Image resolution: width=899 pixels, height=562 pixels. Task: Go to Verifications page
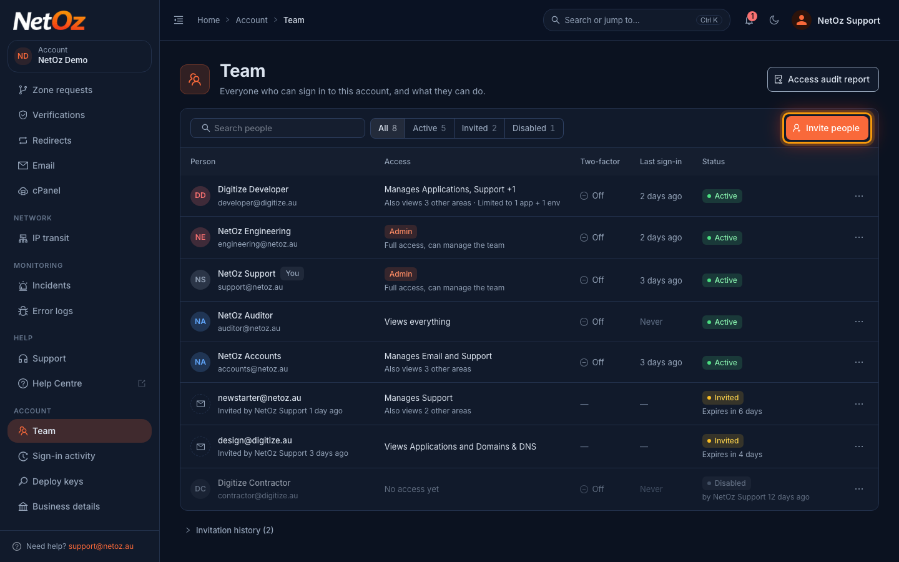(79, 115)
